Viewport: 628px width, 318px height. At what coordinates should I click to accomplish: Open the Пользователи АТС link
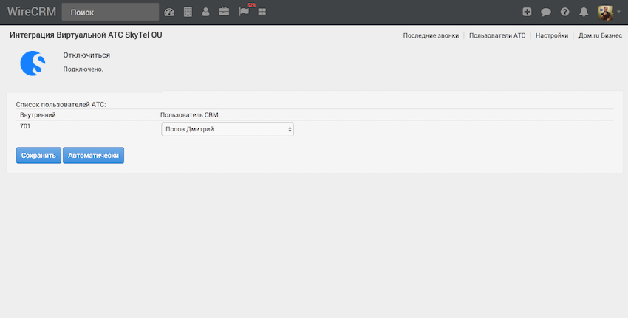tap(497, 35)
